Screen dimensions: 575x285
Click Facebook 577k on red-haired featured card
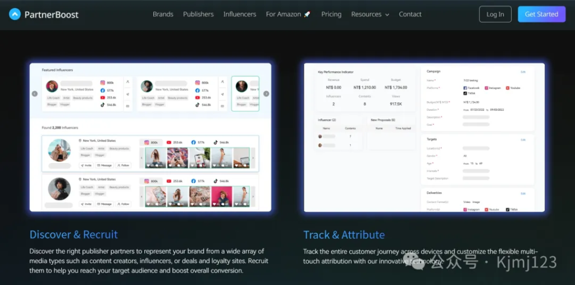click(x=108, y=91)
